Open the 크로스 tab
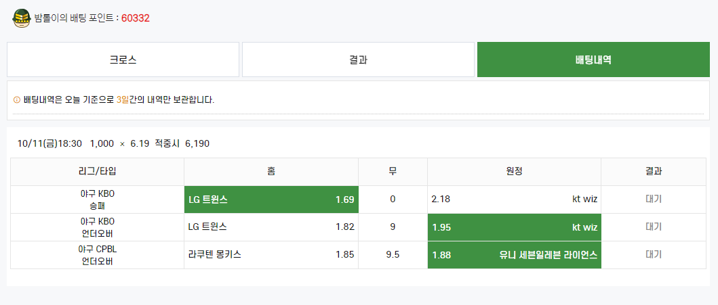718x305 pixels. (x=123, y=60)
